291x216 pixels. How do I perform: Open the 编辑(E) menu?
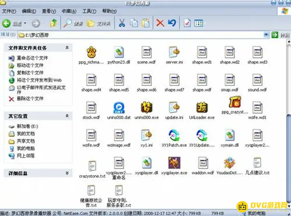pos(29,11)
